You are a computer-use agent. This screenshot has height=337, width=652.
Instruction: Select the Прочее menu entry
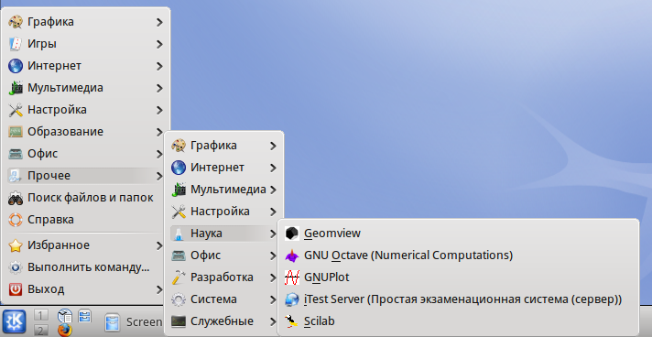click(x=86, y=176)
